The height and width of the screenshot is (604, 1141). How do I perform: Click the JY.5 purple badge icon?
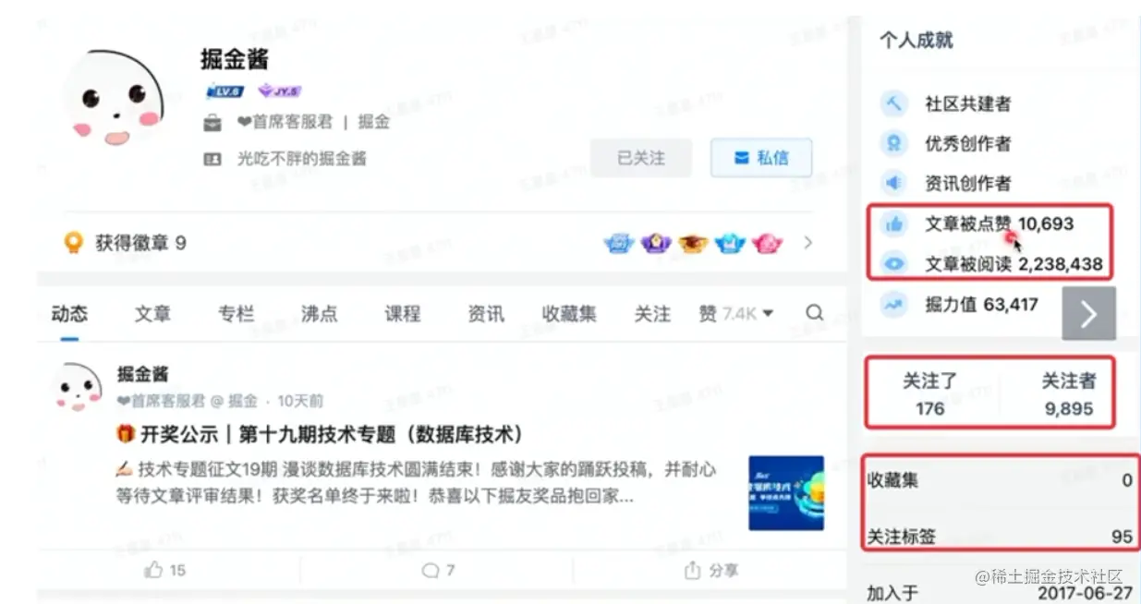tap(279, 91)
